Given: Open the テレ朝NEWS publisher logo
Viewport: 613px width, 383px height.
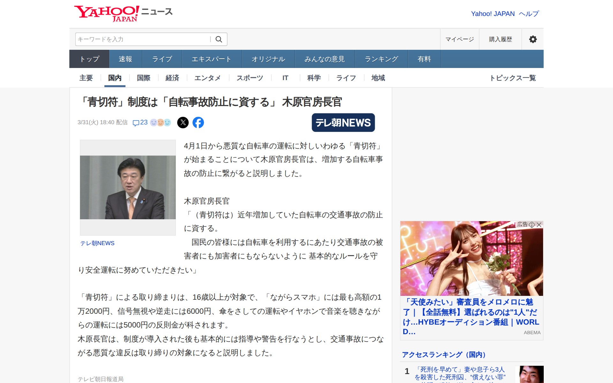Looking at the screenshot, I should [x=343, y=122].
